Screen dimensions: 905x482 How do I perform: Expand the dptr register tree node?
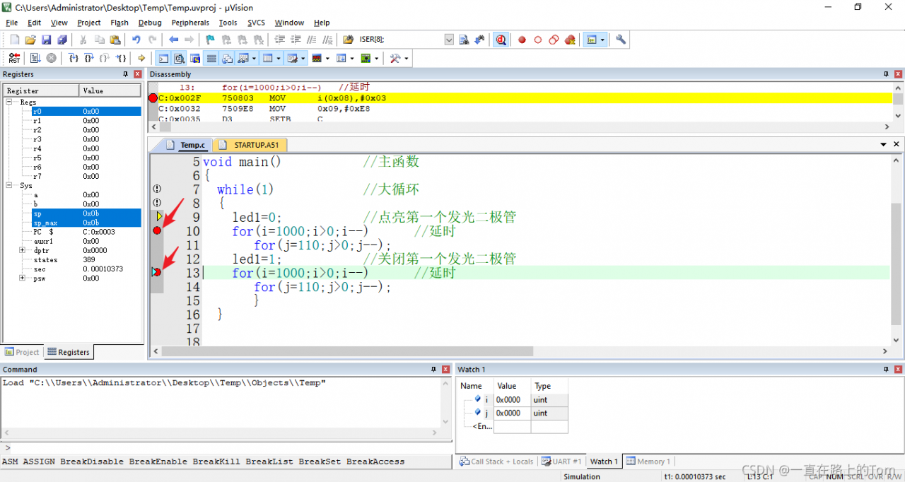23,250
